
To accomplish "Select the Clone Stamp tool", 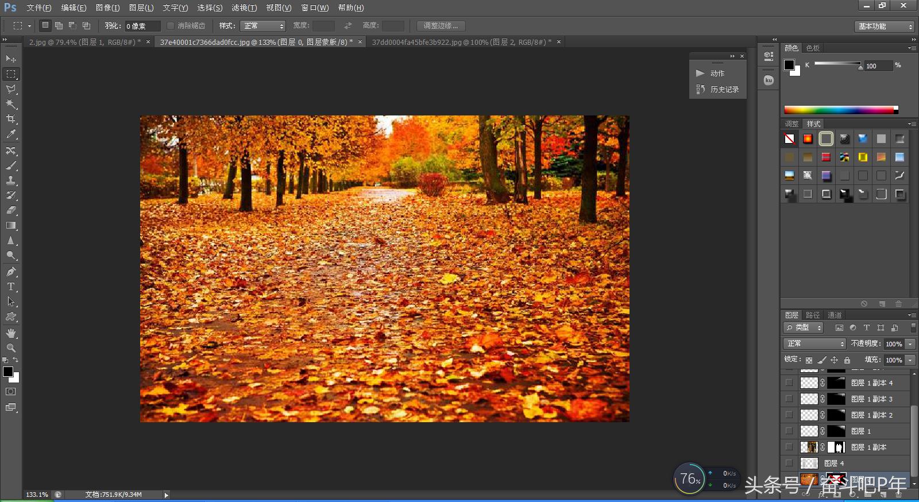I will coord(11,180).
